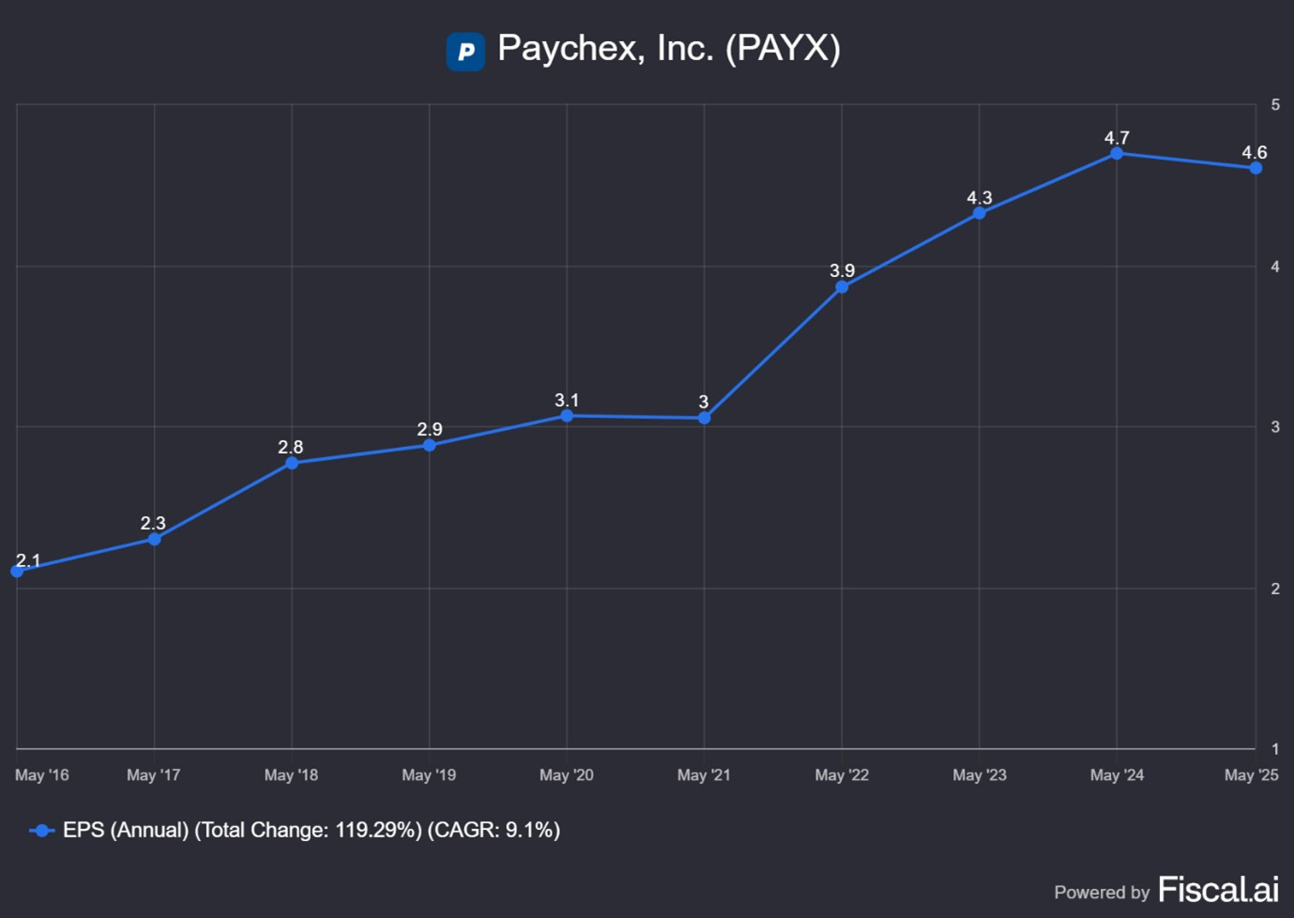Click the May '25 x-axis label
The width and height of the screenshot is (1294, 918).
click(x=1252, y=775)
